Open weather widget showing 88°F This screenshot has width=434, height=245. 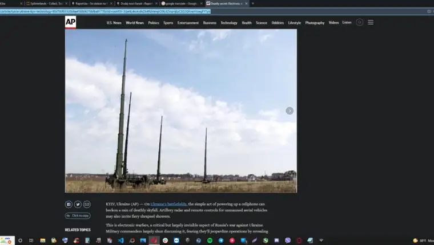(423, 240)
